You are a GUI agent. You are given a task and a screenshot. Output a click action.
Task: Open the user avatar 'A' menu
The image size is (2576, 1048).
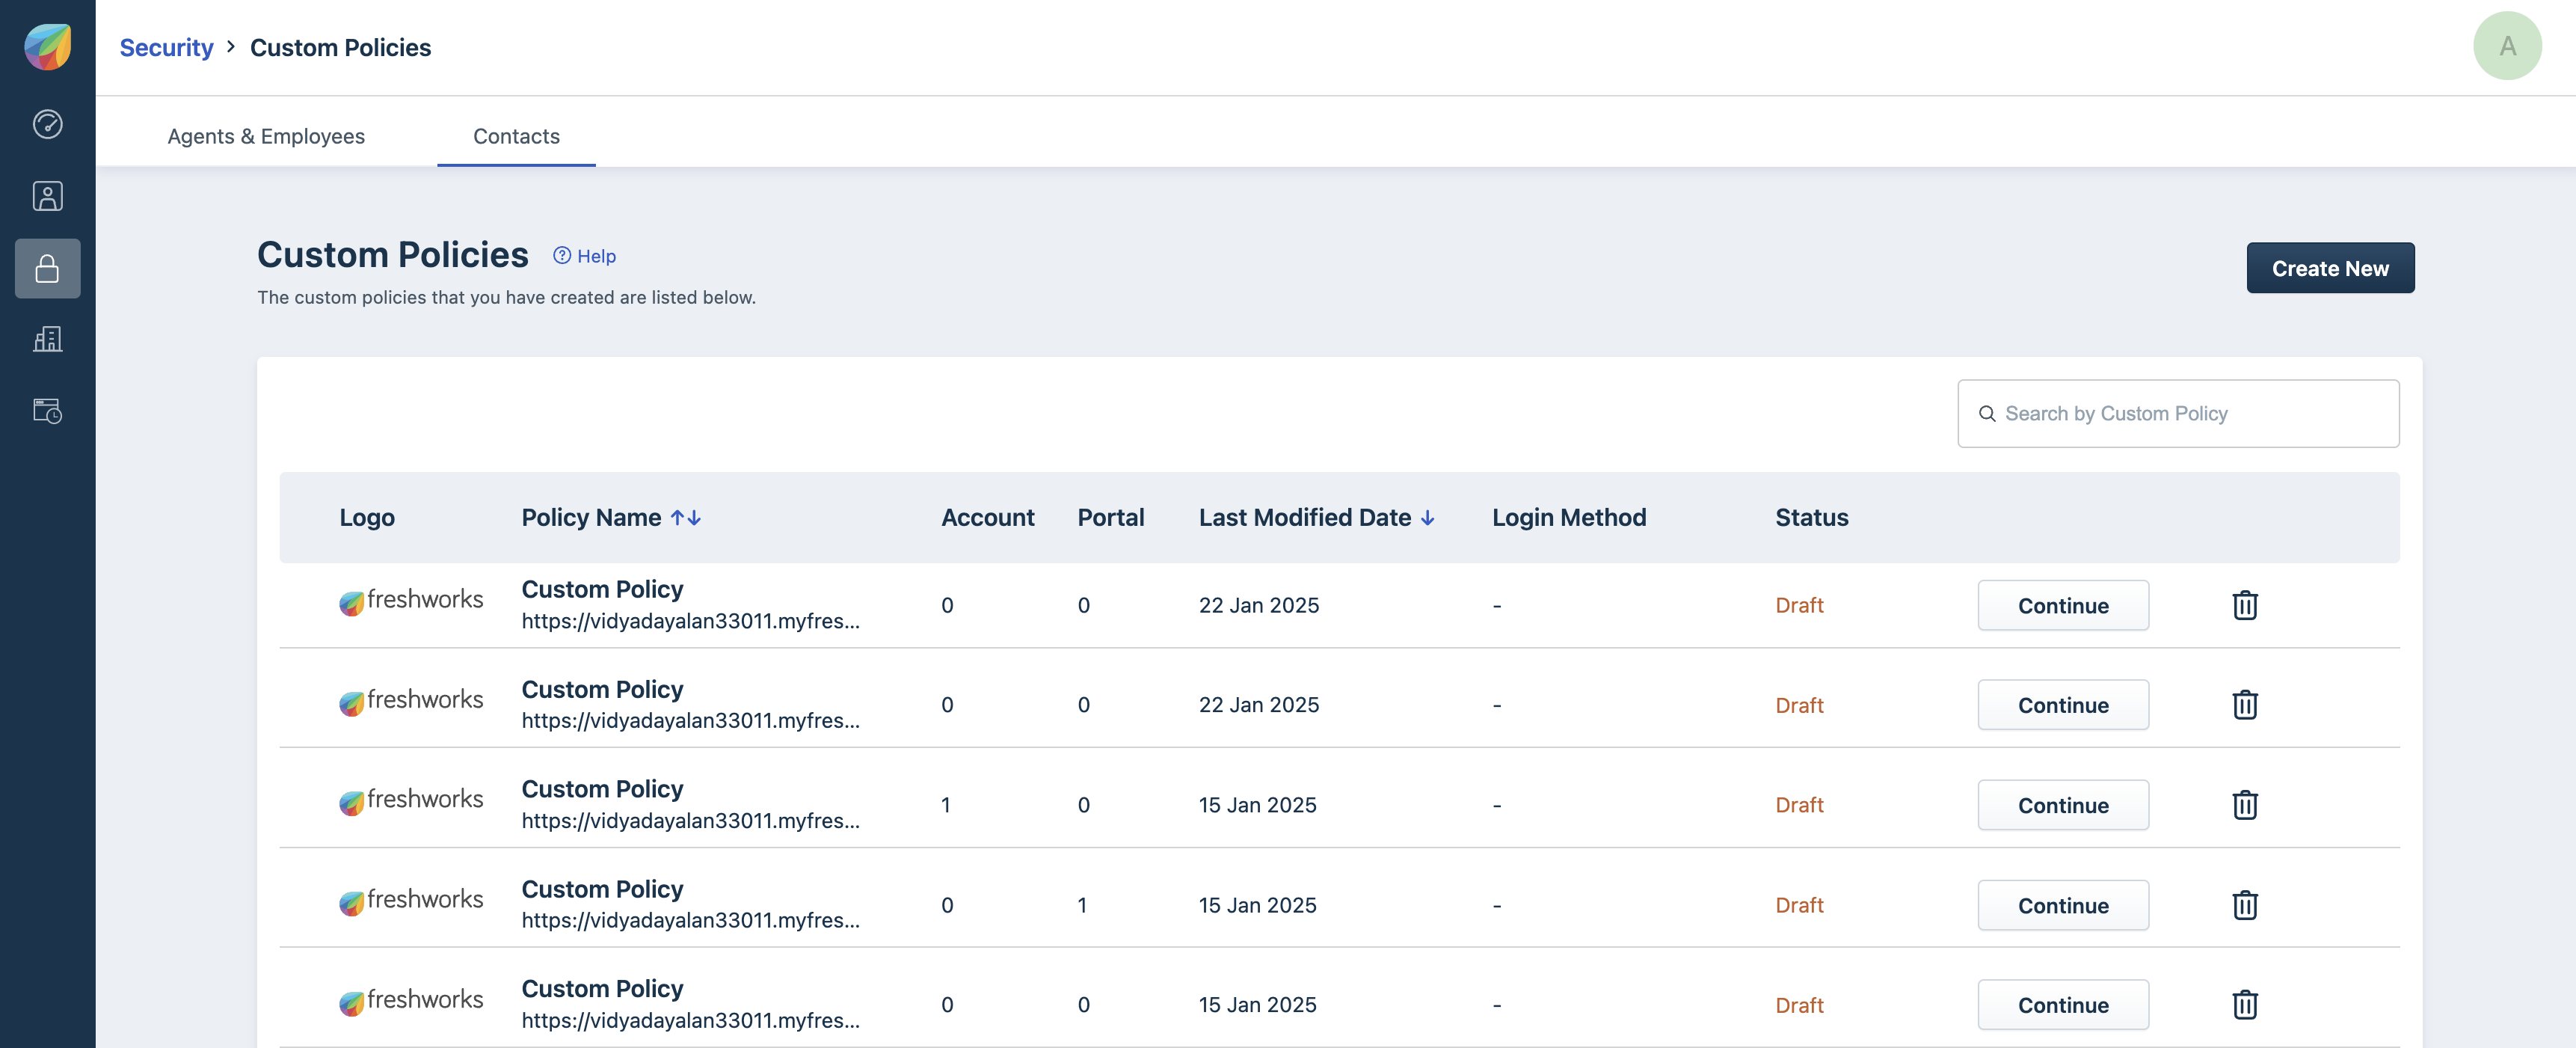click(2506, 46)
